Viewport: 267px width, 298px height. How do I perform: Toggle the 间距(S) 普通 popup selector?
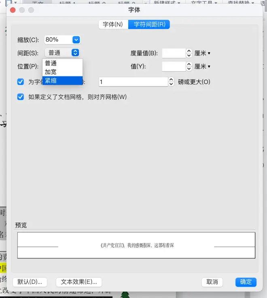click(x=62, y=53)
